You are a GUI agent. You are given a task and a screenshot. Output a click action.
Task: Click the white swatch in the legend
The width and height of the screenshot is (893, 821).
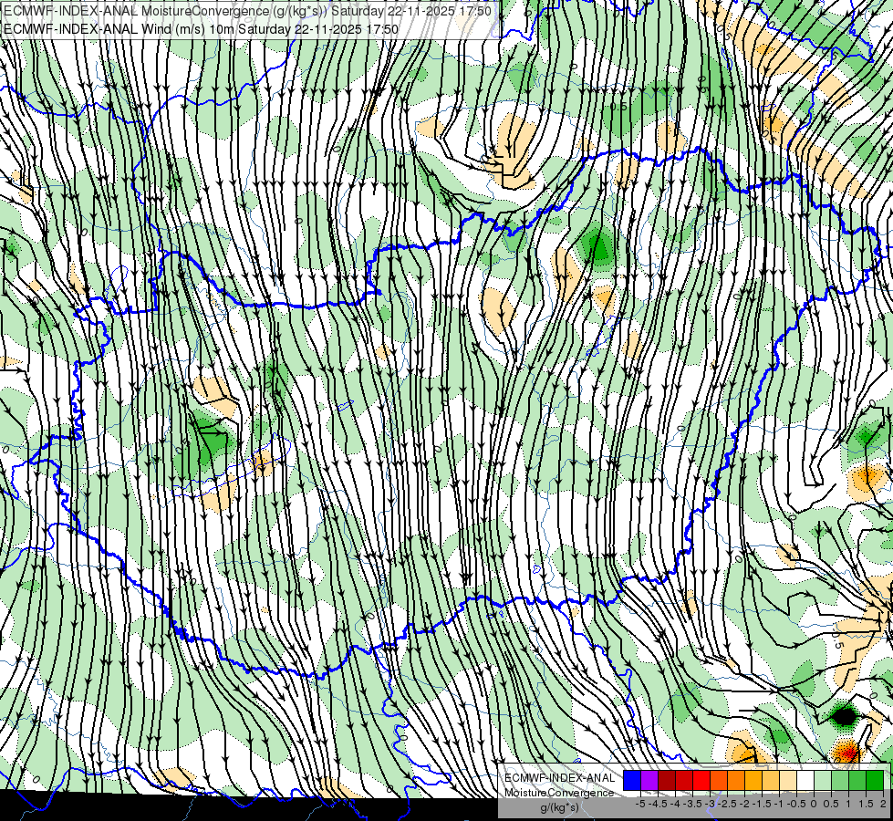[805, 781]
